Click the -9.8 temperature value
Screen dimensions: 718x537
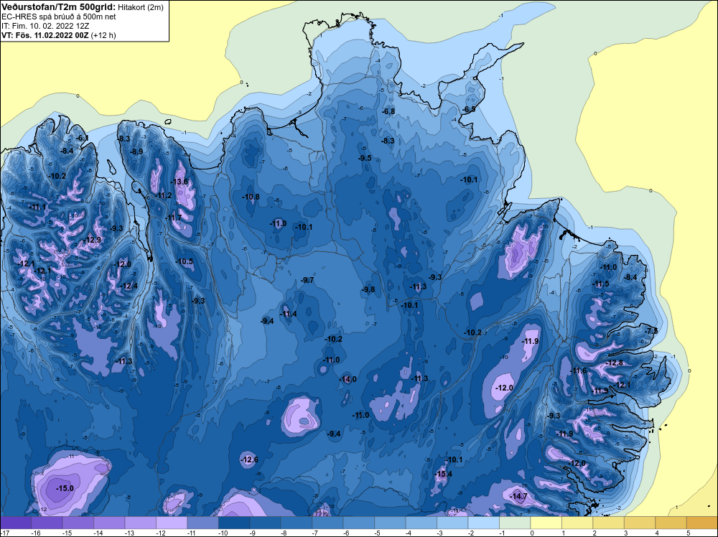pyautogui.click(x=368, y=289)
